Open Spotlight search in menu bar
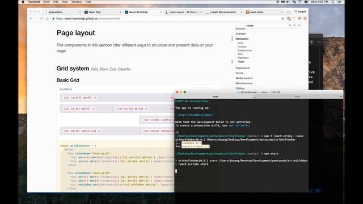This screenshot has width=363, height=204. (333, 2)
